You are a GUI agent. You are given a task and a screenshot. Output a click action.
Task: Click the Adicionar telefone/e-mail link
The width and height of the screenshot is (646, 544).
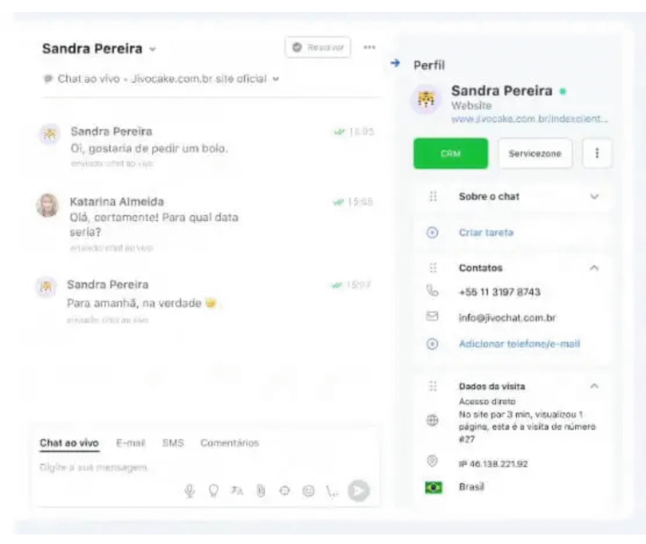[519, 344]
